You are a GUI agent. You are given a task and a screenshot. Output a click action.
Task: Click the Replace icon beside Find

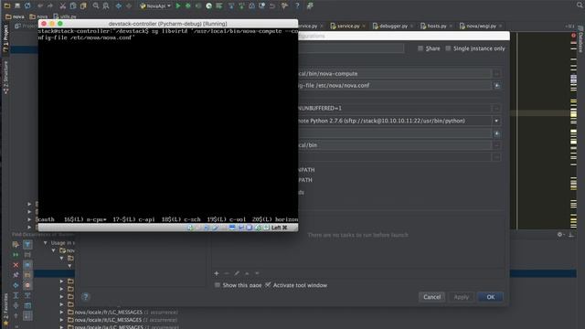[x=106, y=5]
